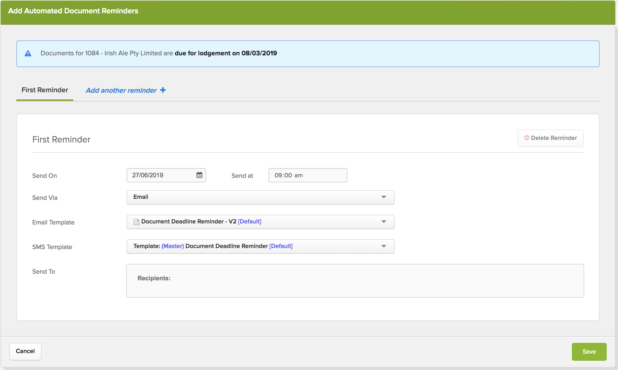Click the Delete Reminder button label

click(554, 138)
